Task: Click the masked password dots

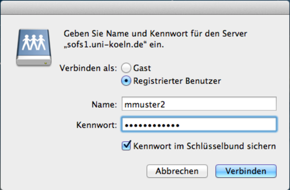Action: coord(152,125)
